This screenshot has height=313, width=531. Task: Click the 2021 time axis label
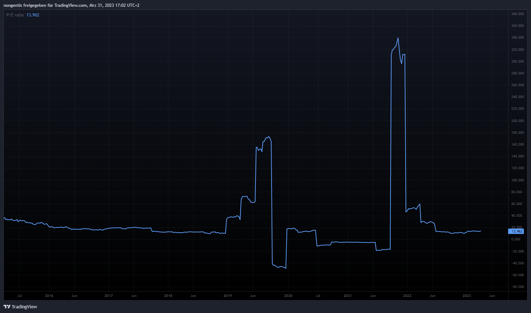348,296
